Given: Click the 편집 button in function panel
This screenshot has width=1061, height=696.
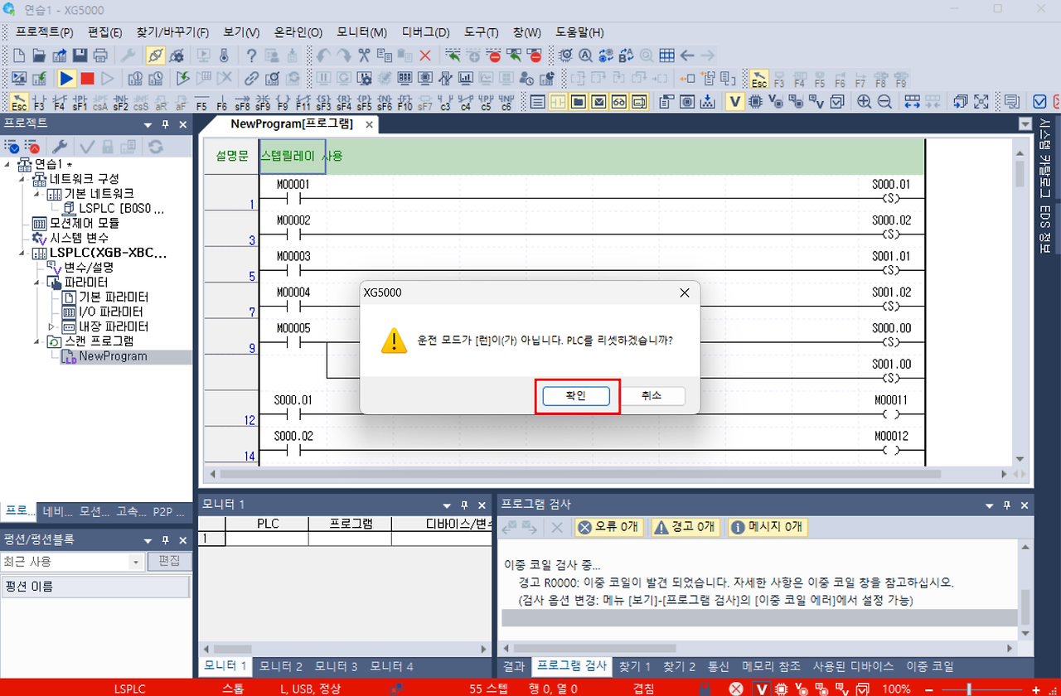Looking at the screenshot, I should 168,561.
